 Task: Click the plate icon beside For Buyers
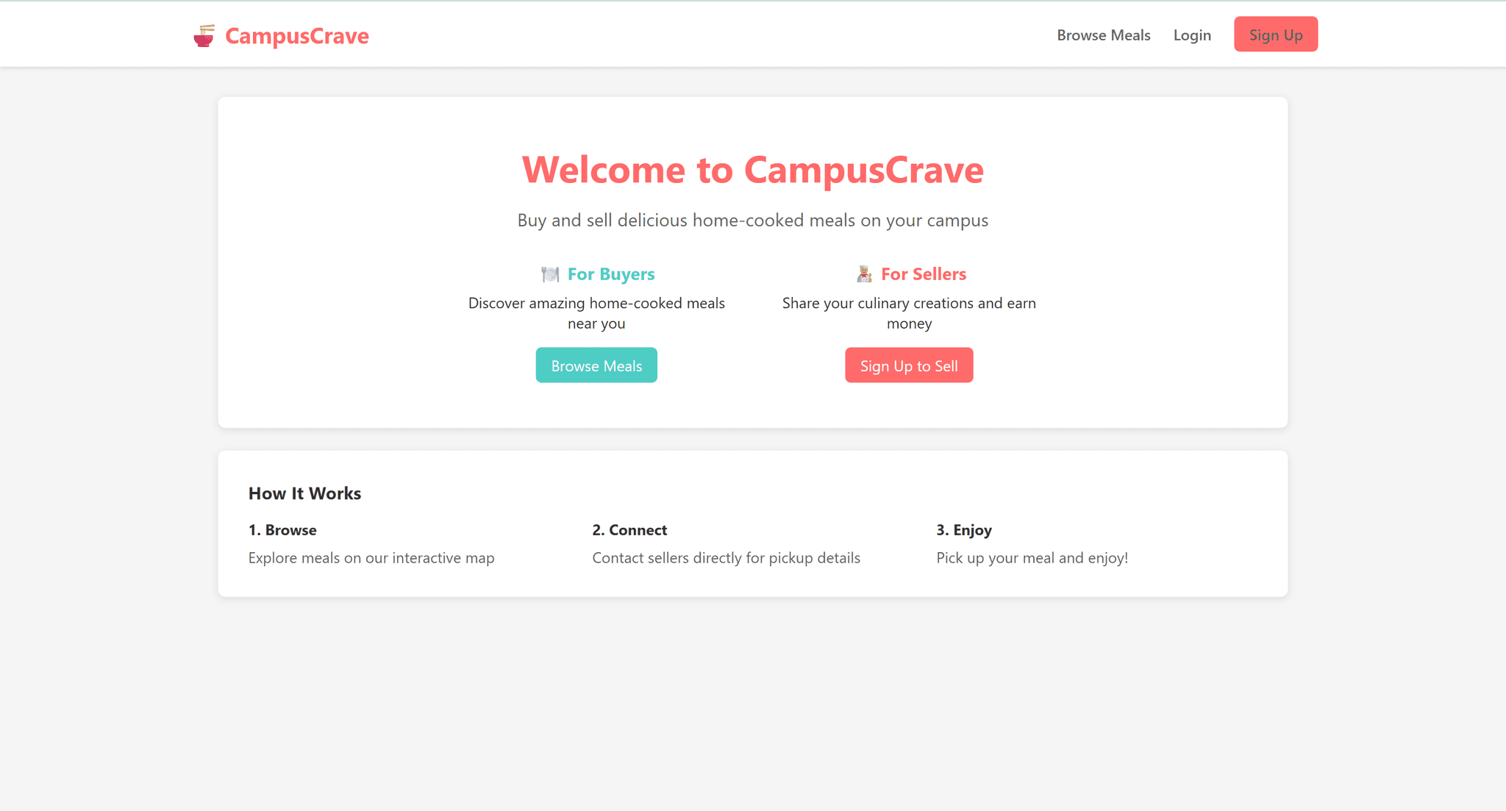[550, 274]
